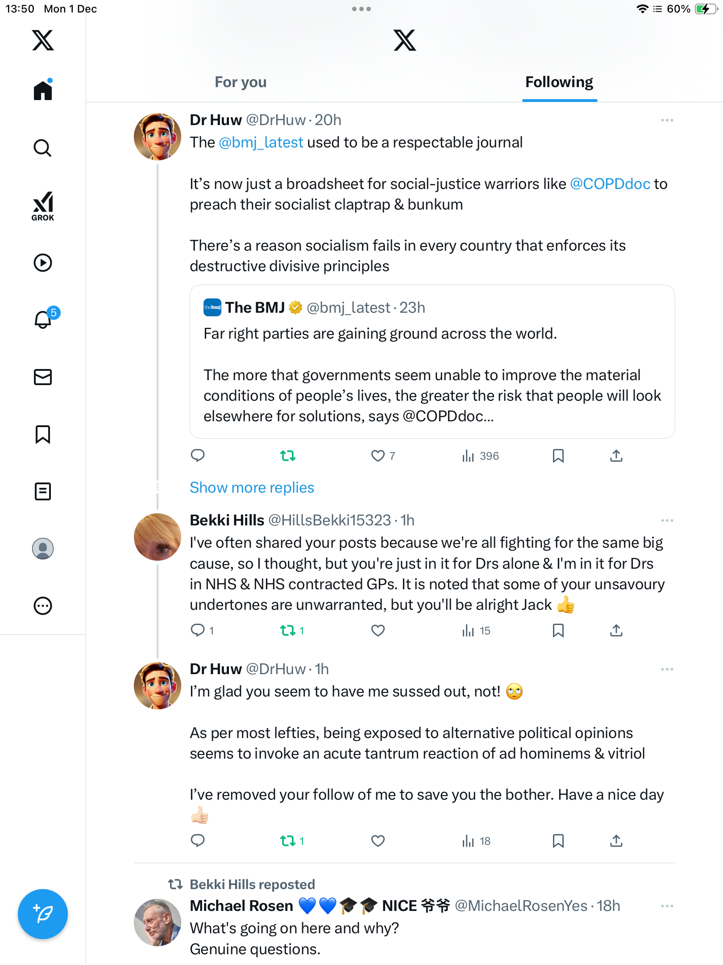Open Grok from the sidebar
This screenshot has width=723, height=965.
[43, 206]
